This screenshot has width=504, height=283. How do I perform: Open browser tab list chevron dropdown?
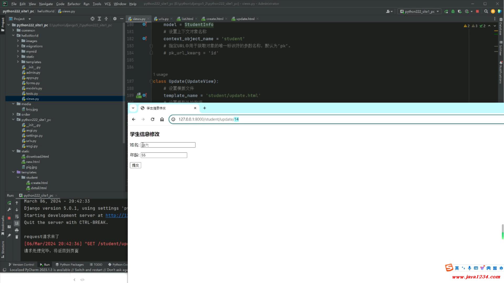pos(133,108)
